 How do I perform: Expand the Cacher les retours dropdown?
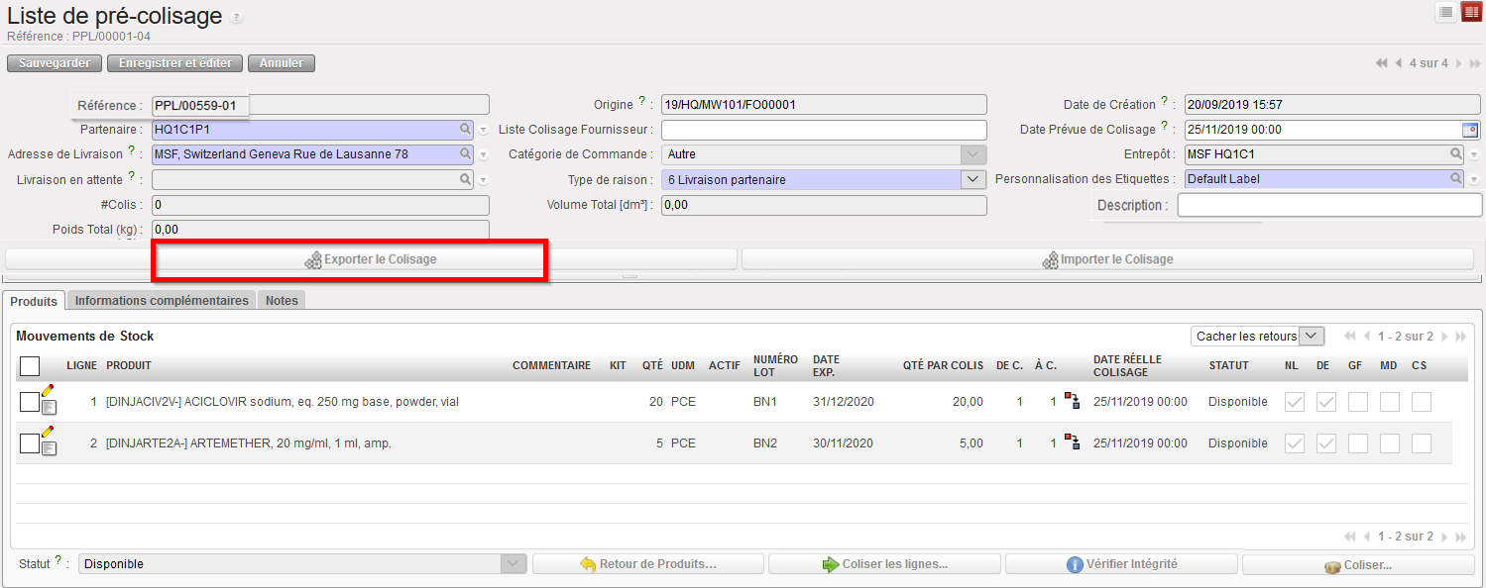tap(1312, 337)
